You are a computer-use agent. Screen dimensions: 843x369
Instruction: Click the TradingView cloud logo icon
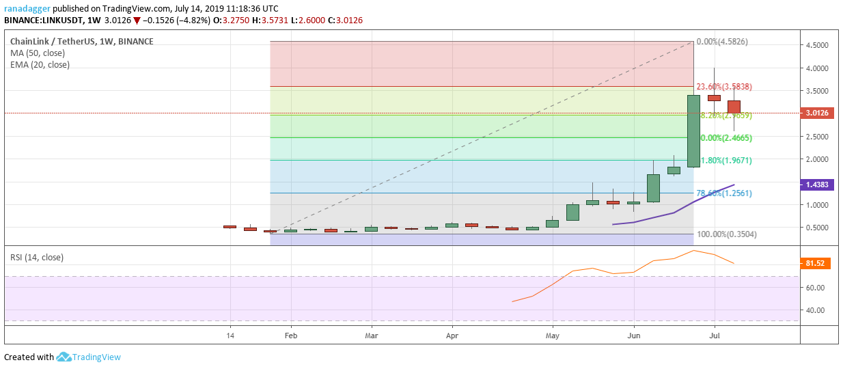tap(64, 357)
